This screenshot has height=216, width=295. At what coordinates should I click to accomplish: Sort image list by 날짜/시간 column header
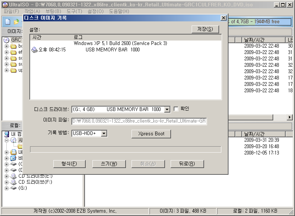click(x=263, y=40)
